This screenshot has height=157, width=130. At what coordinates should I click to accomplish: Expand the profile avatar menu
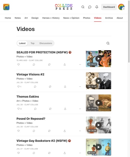121,7
